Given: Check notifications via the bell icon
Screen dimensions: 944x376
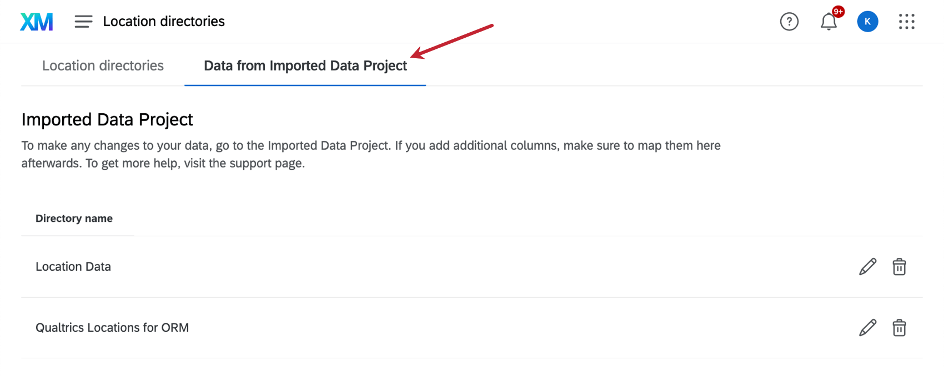Looking at the screenshot, I should 828,22.
